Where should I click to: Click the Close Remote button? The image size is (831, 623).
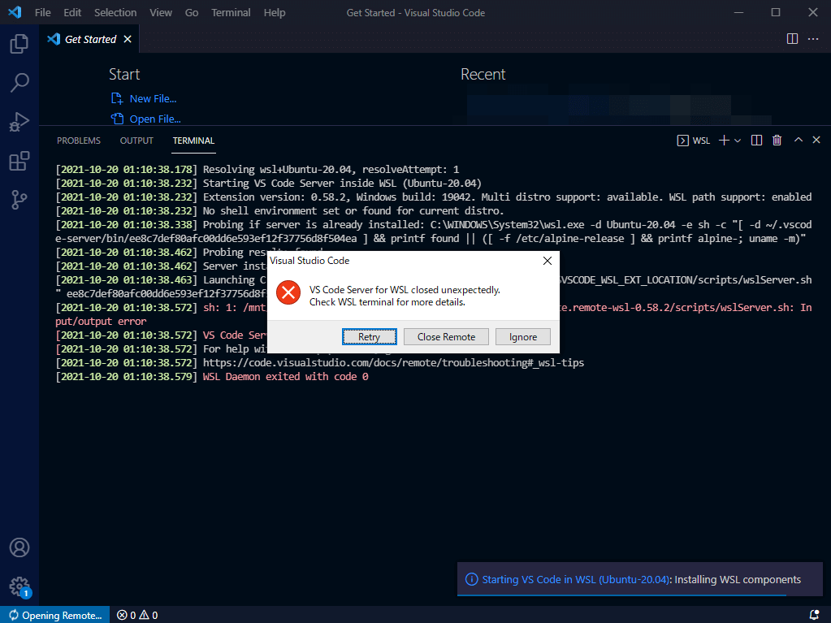(x=445, y=336)
